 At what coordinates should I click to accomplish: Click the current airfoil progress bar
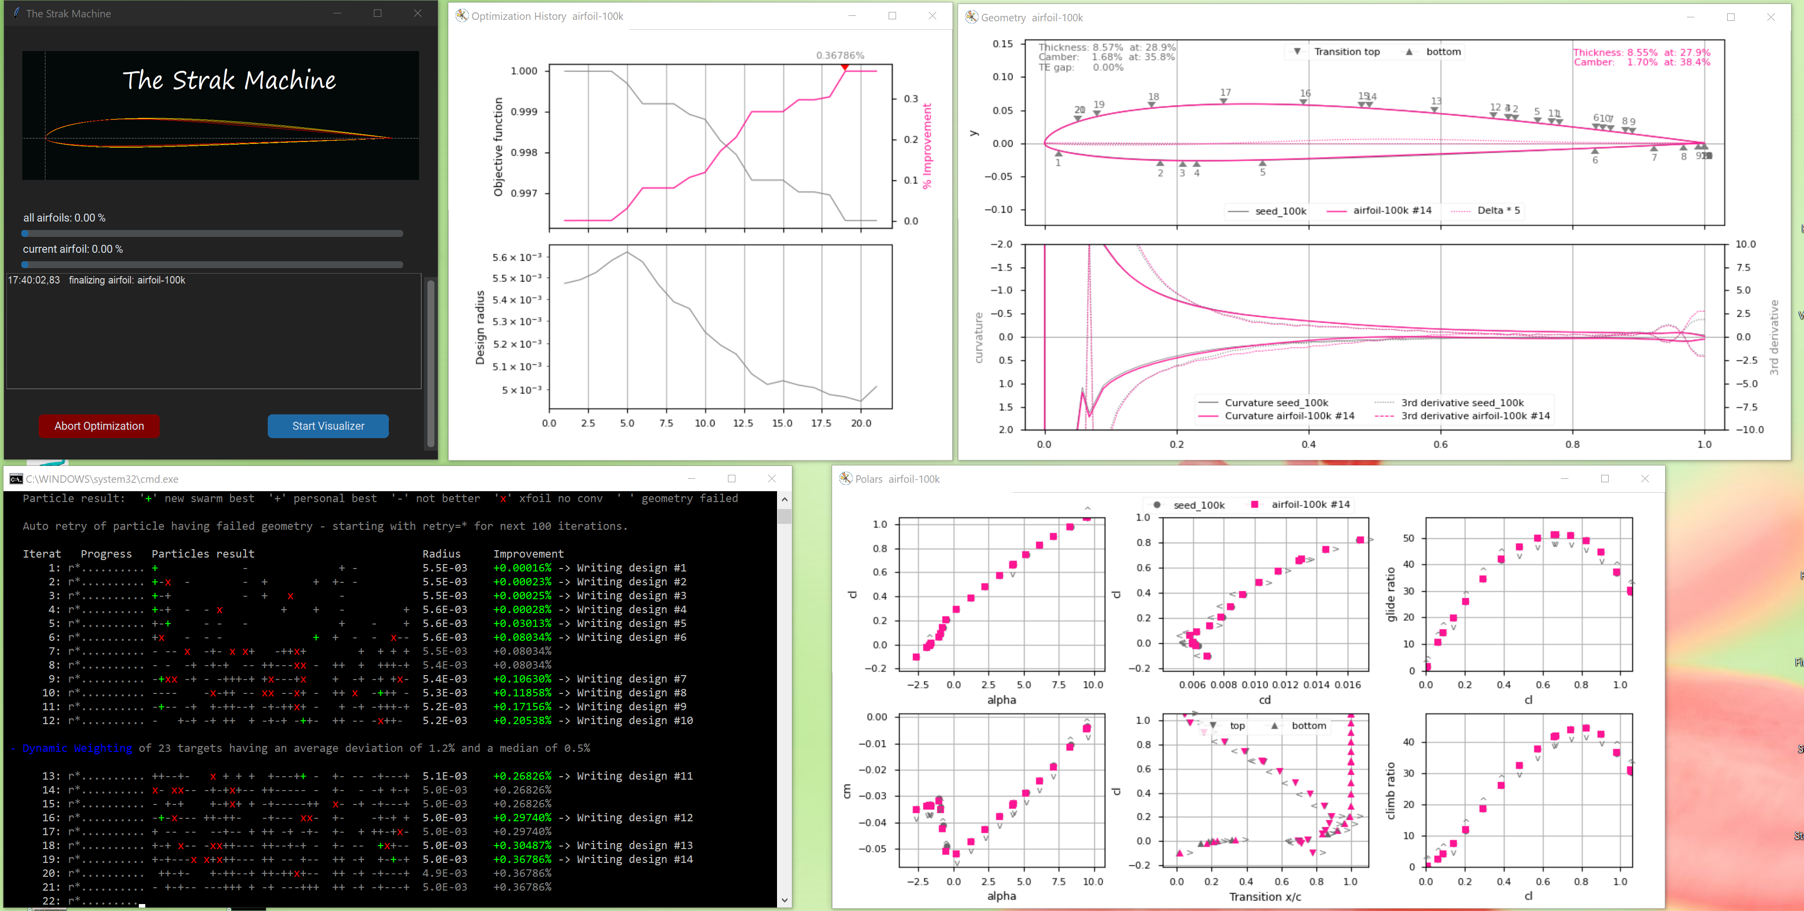pyautogui.click(x=212, y=265)
